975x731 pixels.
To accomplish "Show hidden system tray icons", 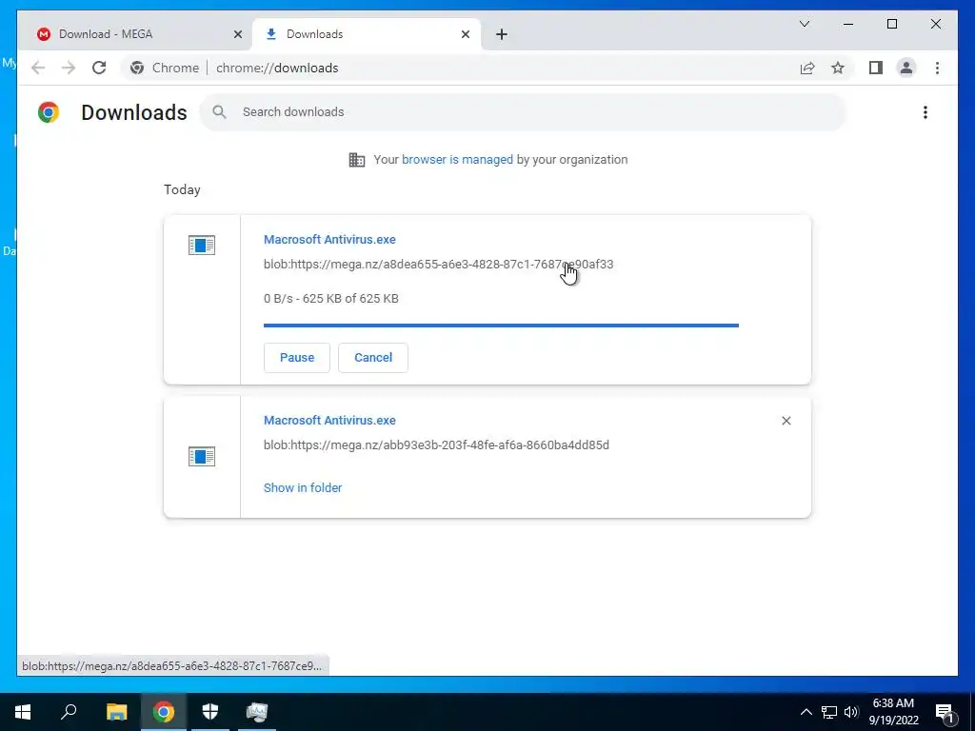I will pyautogui.click(x=806, y=712).
